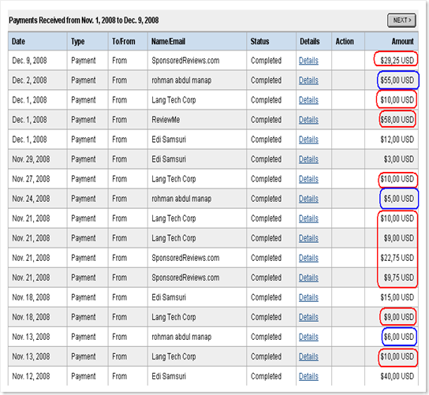Open Details for Dec. 9 SponsoredReviews.com payment

coord(308,61)
